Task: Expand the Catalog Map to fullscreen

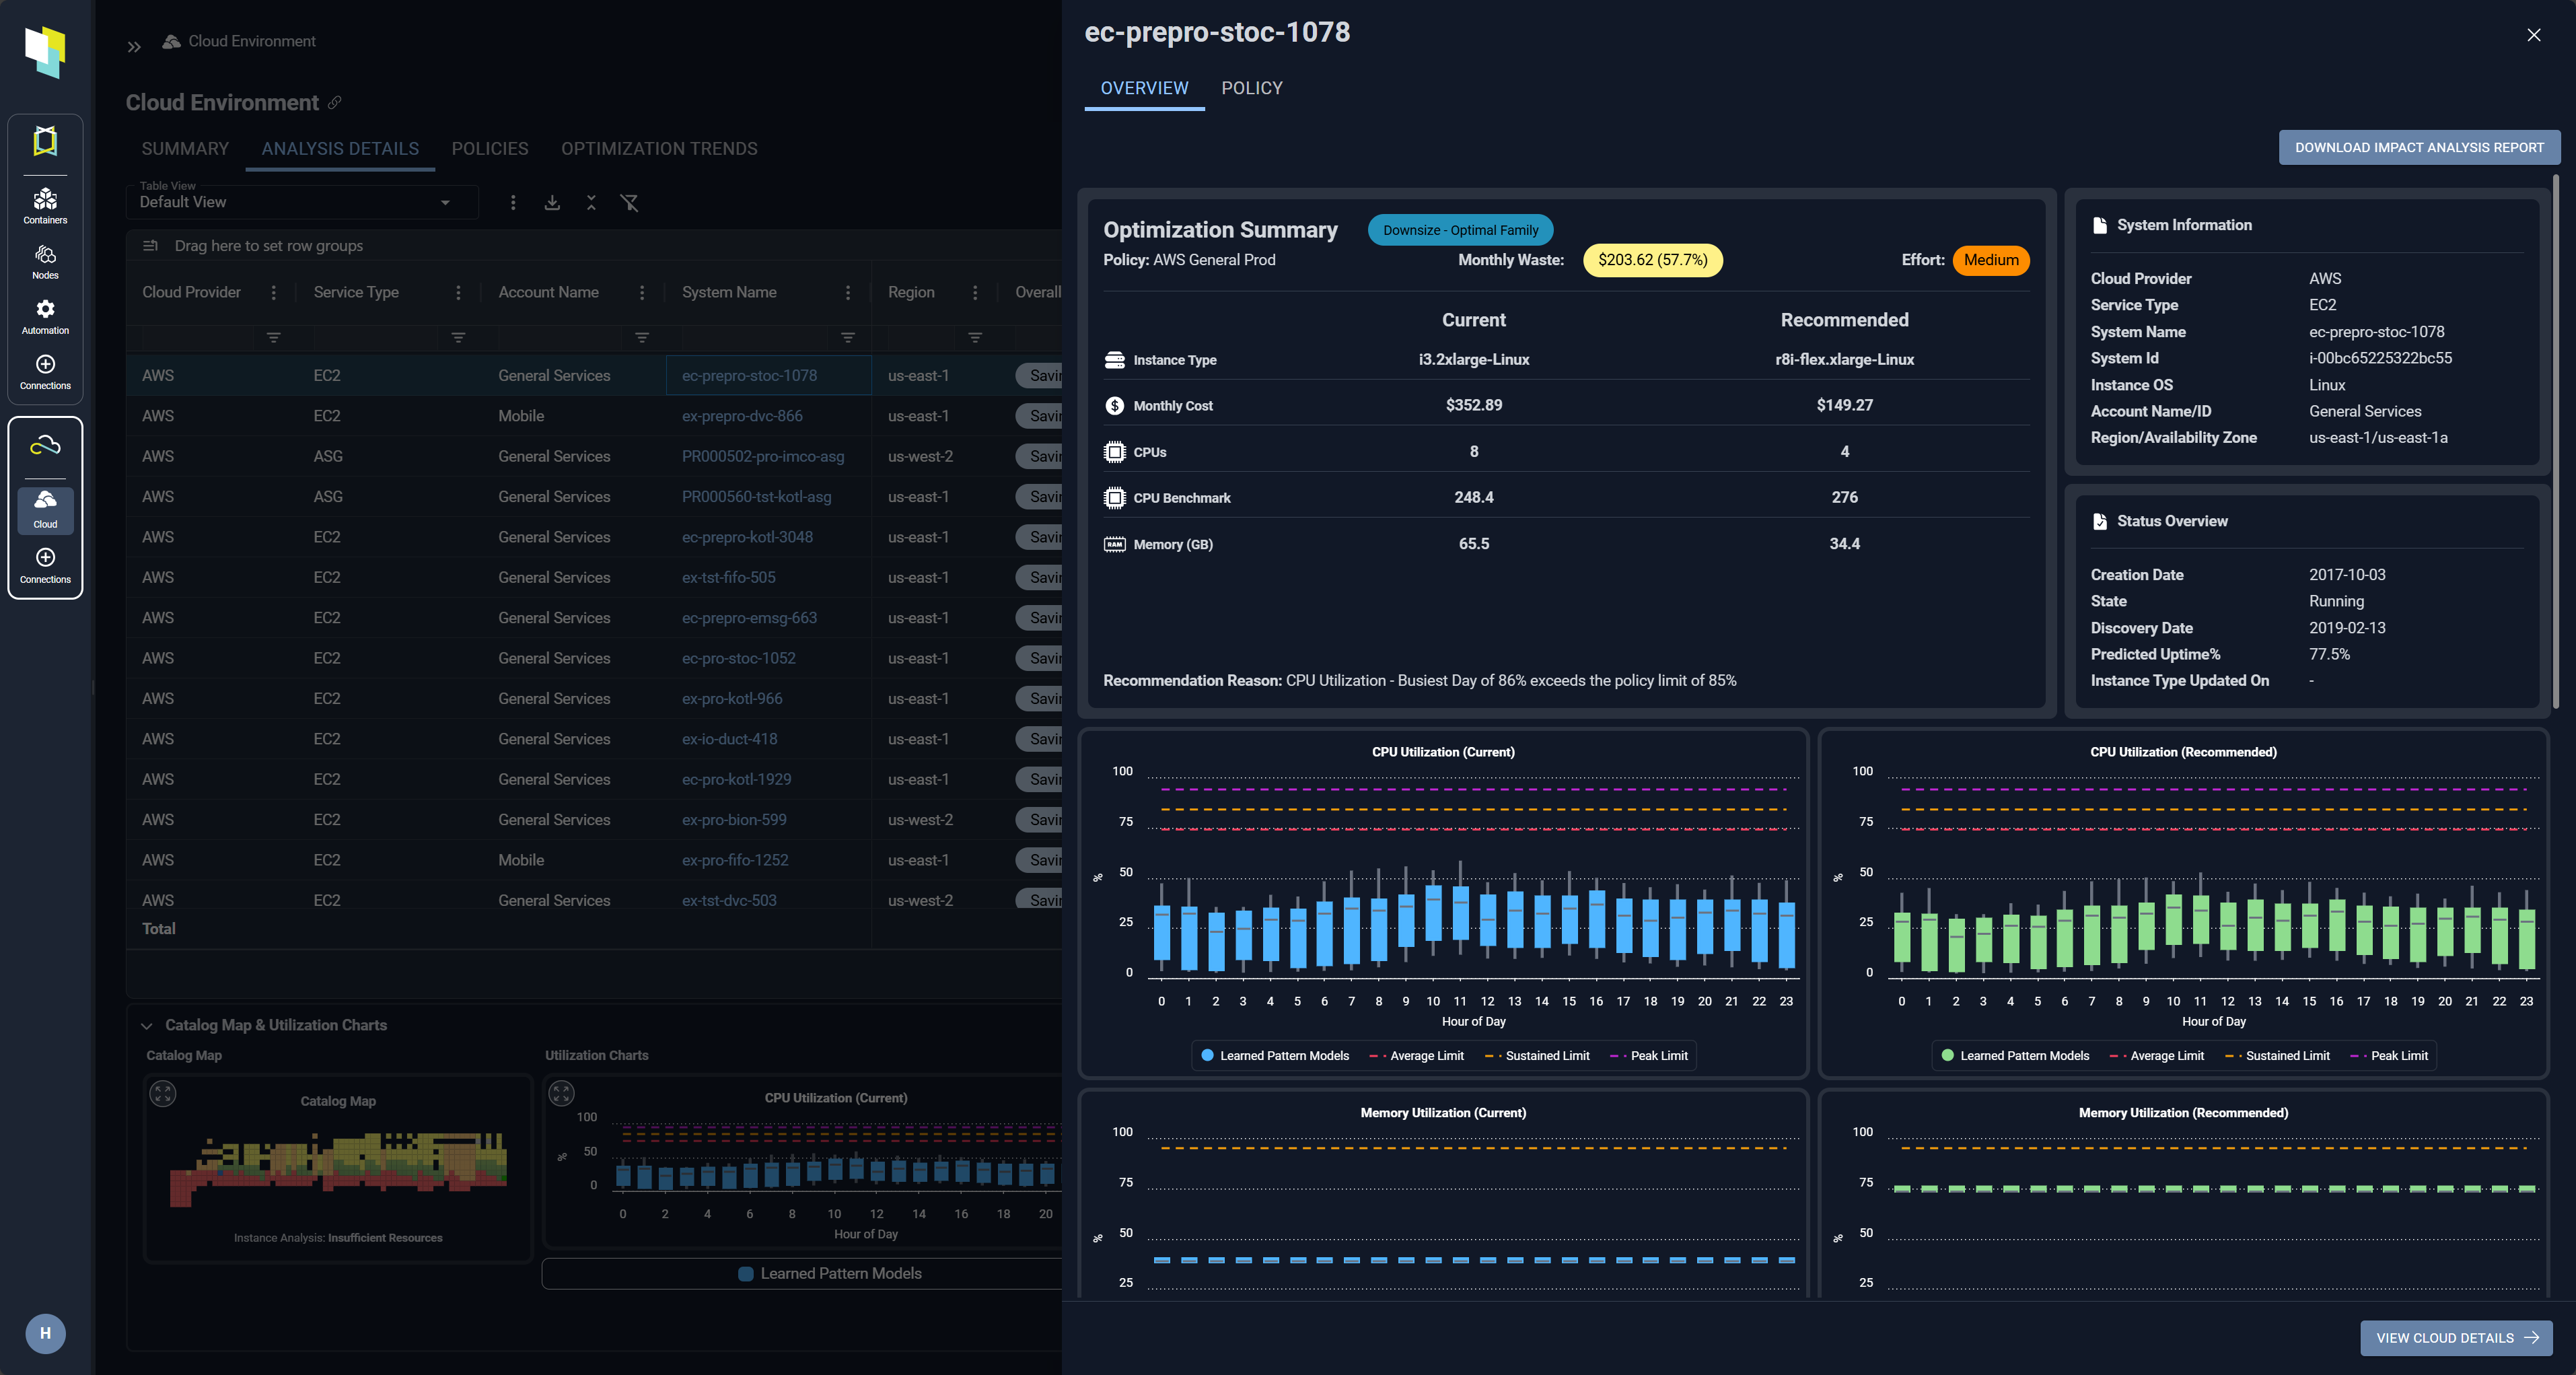Action: click(163, 1094)
